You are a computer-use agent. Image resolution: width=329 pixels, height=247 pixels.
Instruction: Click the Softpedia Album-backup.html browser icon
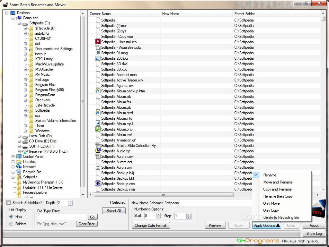pos(98,91)
